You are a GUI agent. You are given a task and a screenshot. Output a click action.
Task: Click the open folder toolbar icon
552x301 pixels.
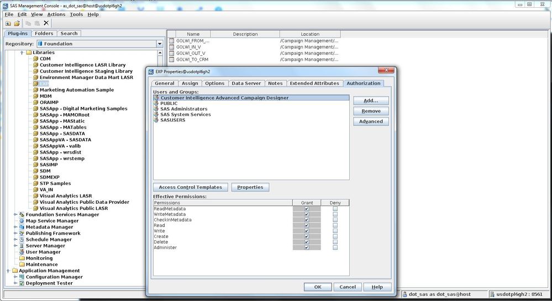click(17, 24)
